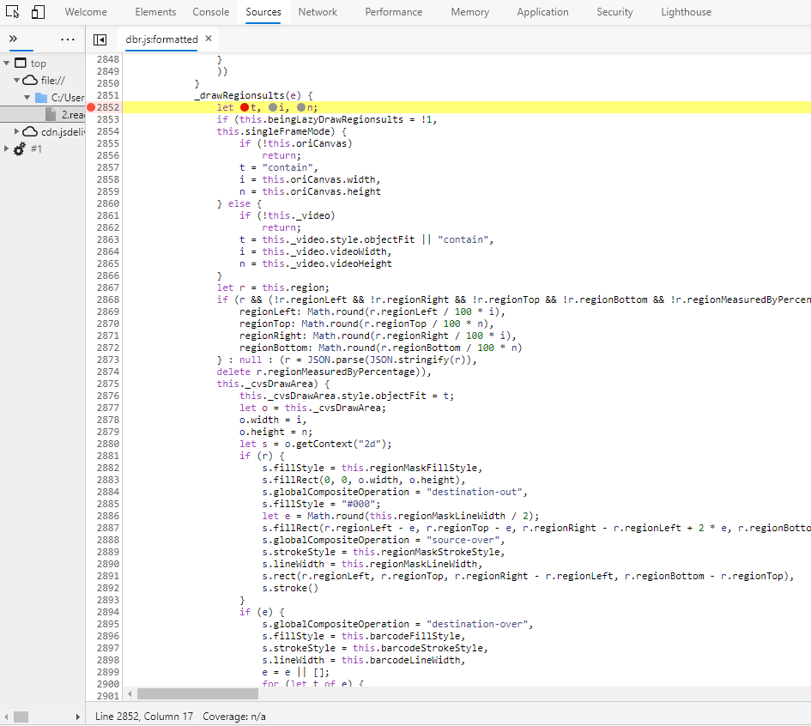The width and height of the screenshot is (811, 726).
Task: Toggle the line 2852 breakpoint marker
Action: point(91,107)
